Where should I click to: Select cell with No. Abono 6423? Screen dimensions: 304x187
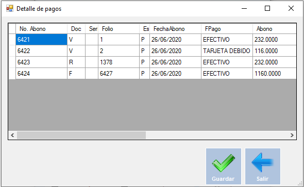click(x=41, y=62)
